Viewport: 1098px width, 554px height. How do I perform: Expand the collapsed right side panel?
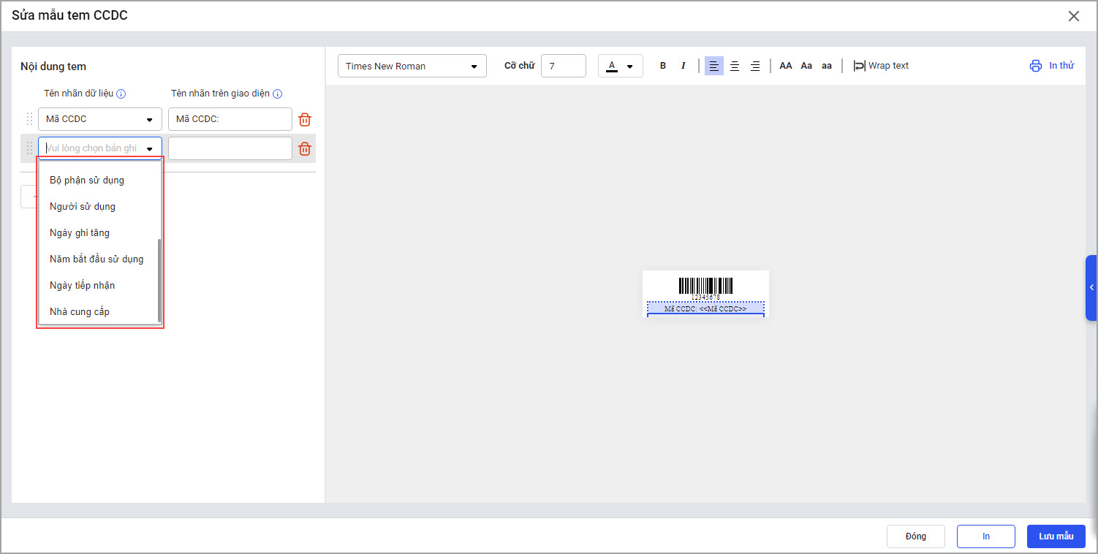point(1091,288)
